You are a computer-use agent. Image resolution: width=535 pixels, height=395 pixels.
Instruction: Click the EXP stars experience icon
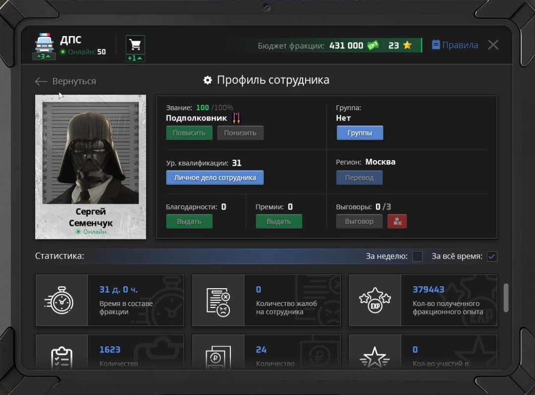pyautogui.click(x=374, y=300)
